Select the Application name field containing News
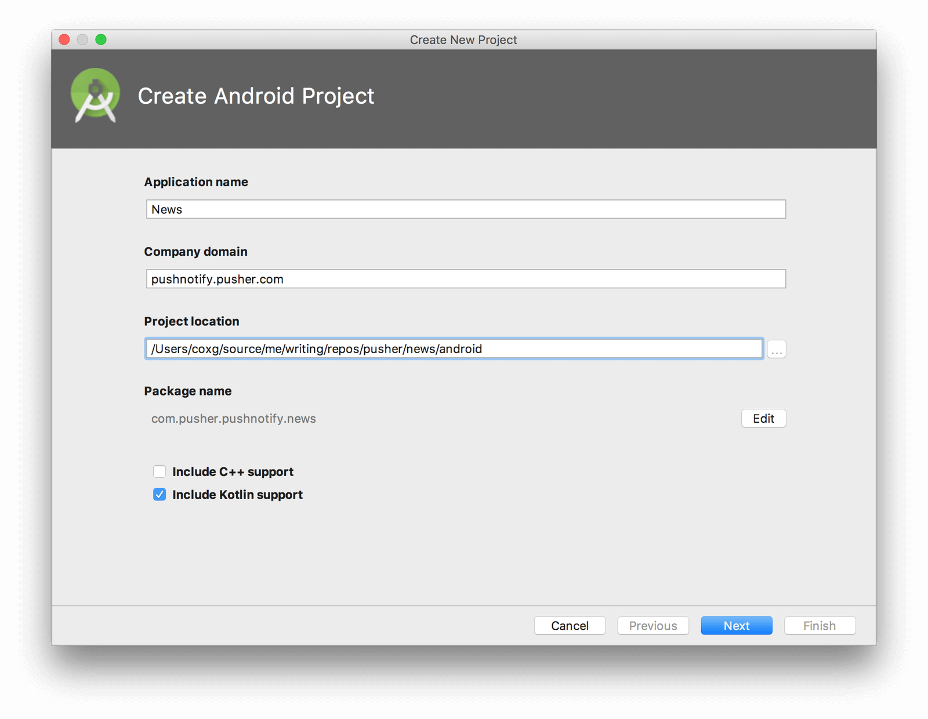Screen dimensions: 928x719 (464, 209)
